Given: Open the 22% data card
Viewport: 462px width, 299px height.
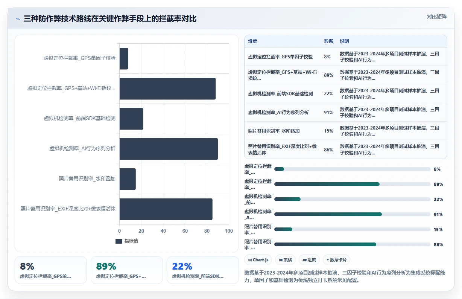Looking at the screenshot, I should pyautogui.click(x=203, y=270).
